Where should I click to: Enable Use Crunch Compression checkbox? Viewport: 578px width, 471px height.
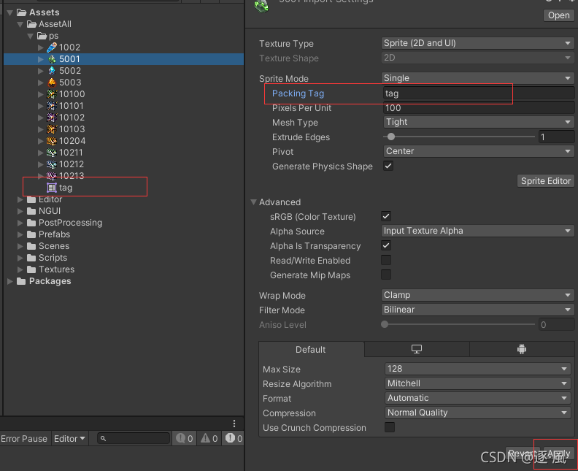click(x=389, y=427)
